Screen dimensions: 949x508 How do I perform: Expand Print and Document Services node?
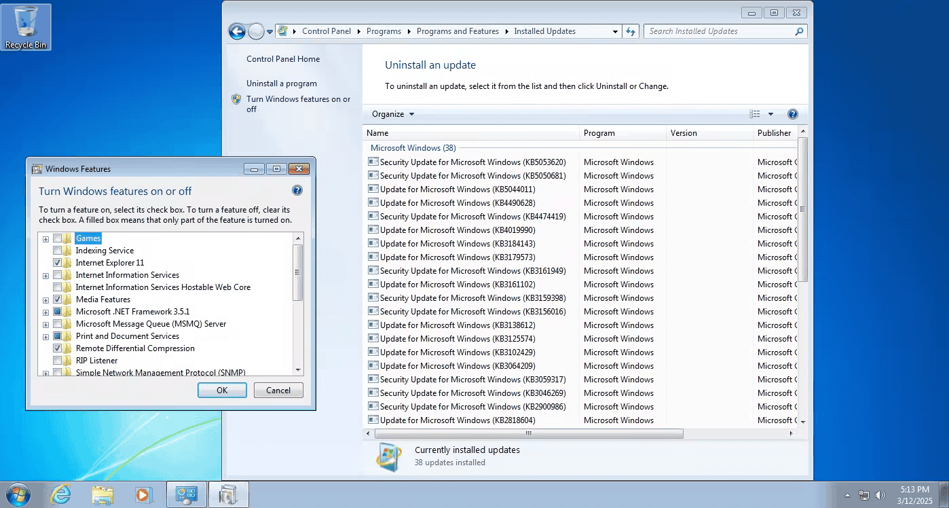point(45,336)
